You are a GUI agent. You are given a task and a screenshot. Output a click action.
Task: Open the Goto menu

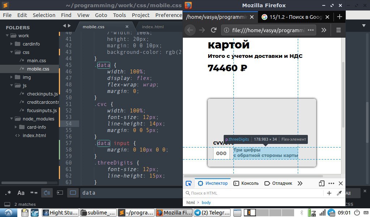(101, 15)
